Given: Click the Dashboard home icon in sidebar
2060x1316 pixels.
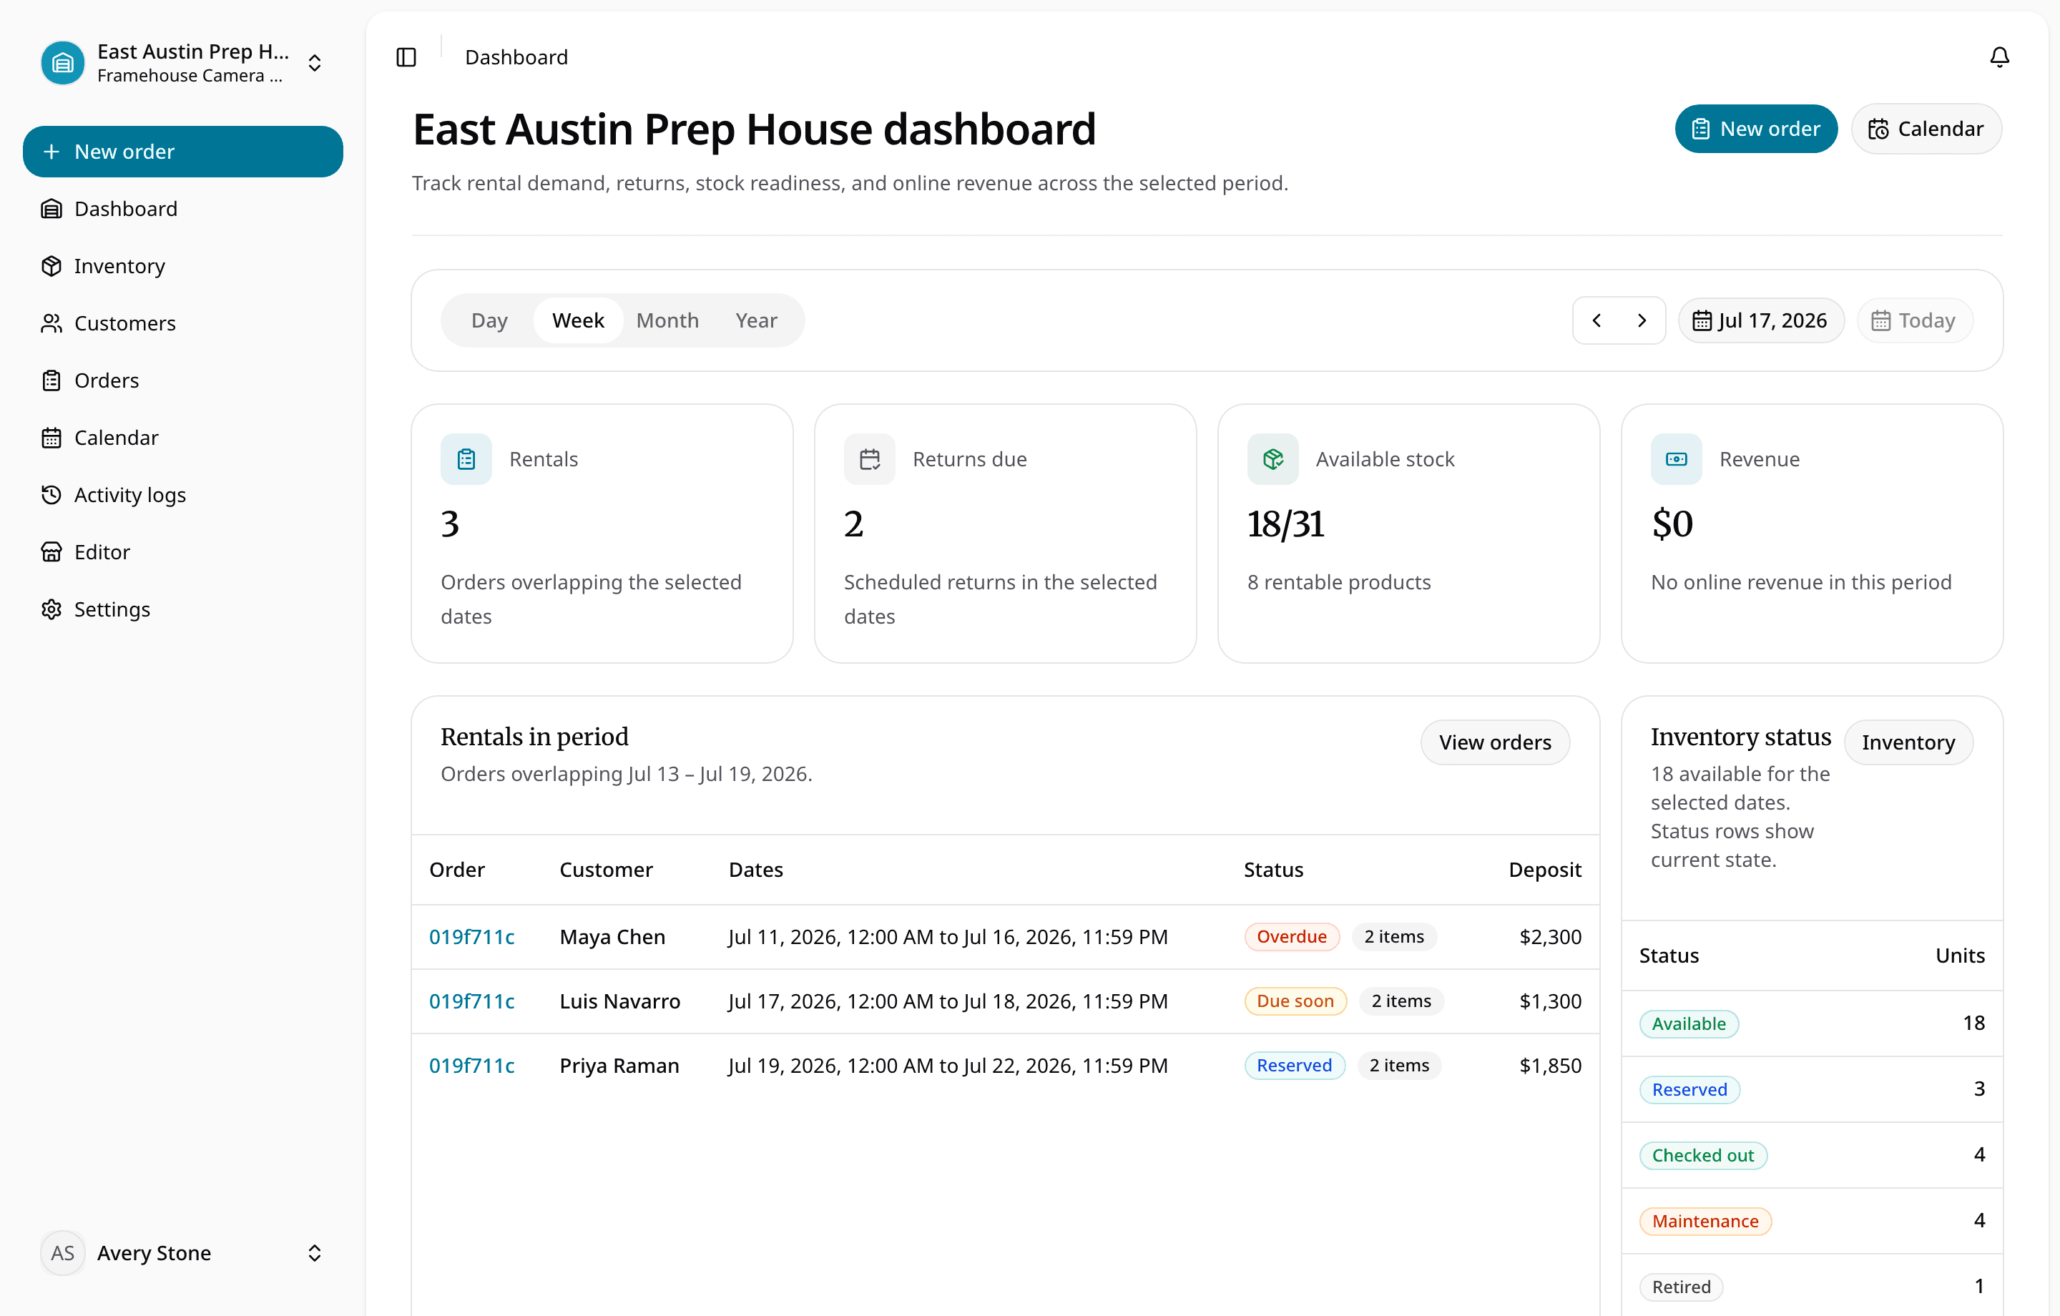Looking at the screenshot, I should 51,209.
